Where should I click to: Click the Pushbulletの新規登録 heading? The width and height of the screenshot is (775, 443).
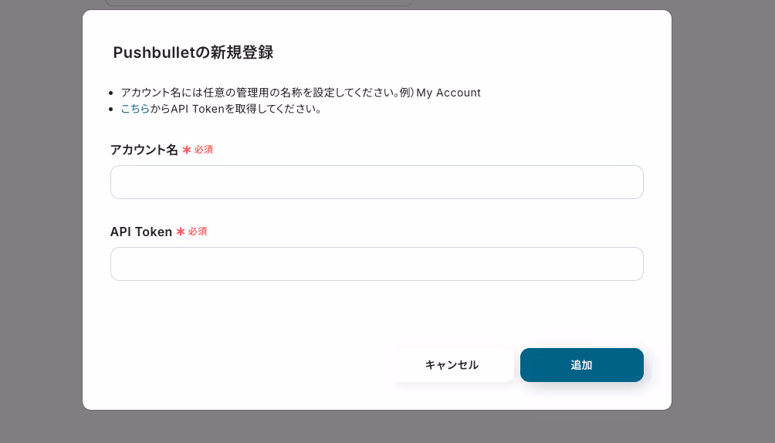tap(193, 52)
